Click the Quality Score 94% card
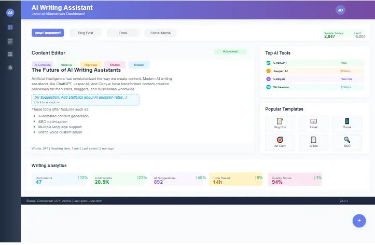 (295, 180)
